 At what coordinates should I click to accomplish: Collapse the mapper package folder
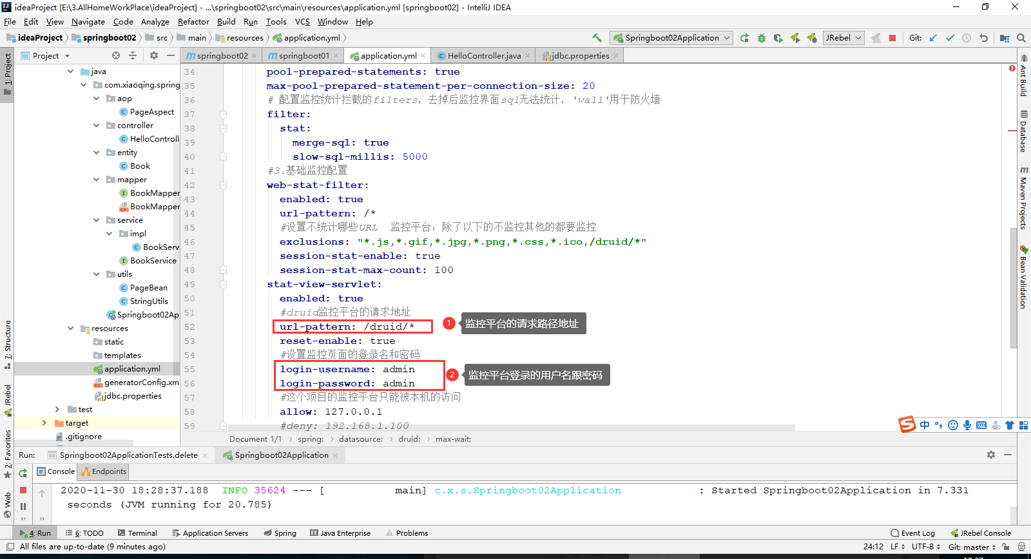(96, 180)
